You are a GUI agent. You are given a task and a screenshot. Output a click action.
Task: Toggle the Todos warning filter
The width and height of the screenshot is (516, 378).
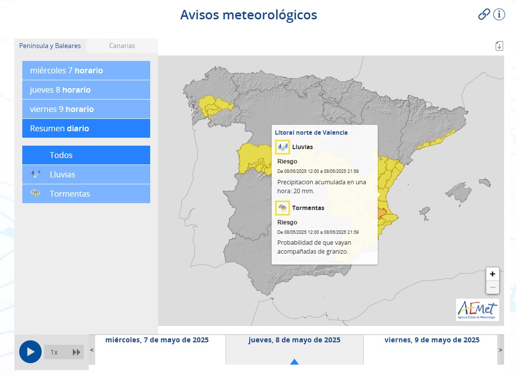[x=86, y=155]
